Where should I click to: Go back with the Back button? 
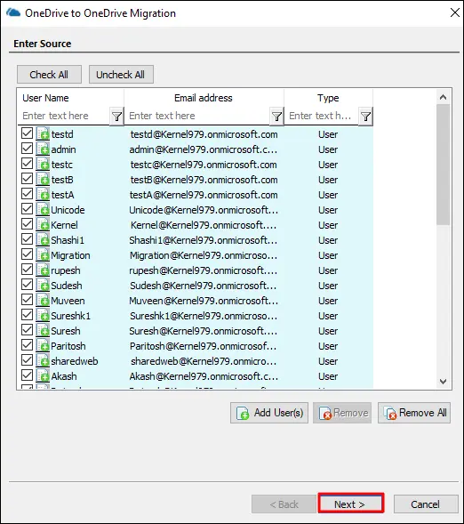coord(284,504)
